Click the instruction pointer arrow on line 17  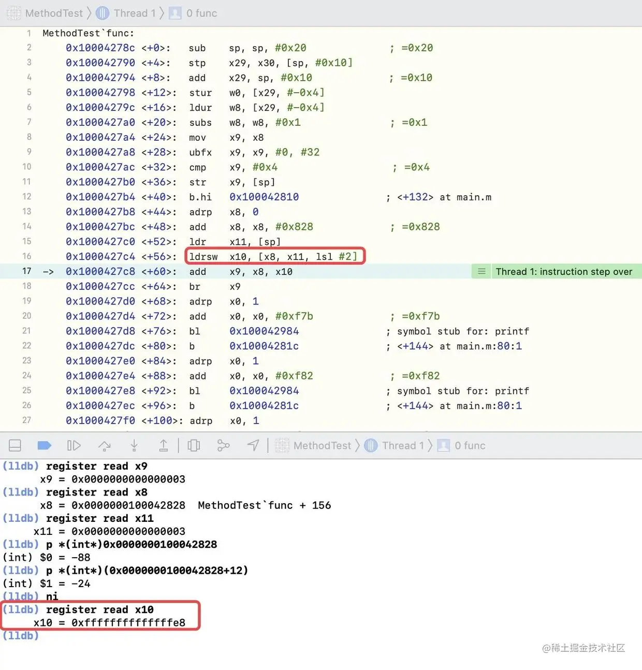point(48,272)
